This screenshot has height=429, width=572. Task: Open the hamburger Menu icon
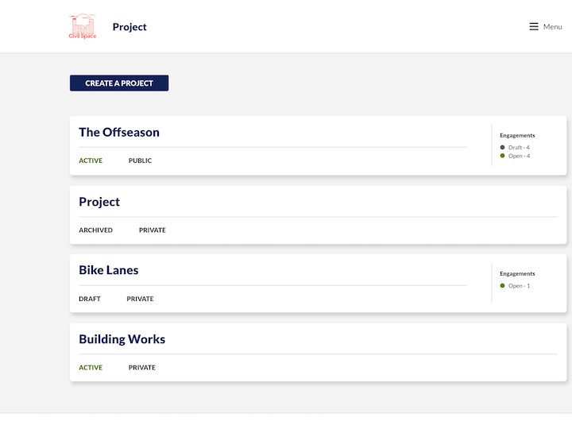pos(534,27)
